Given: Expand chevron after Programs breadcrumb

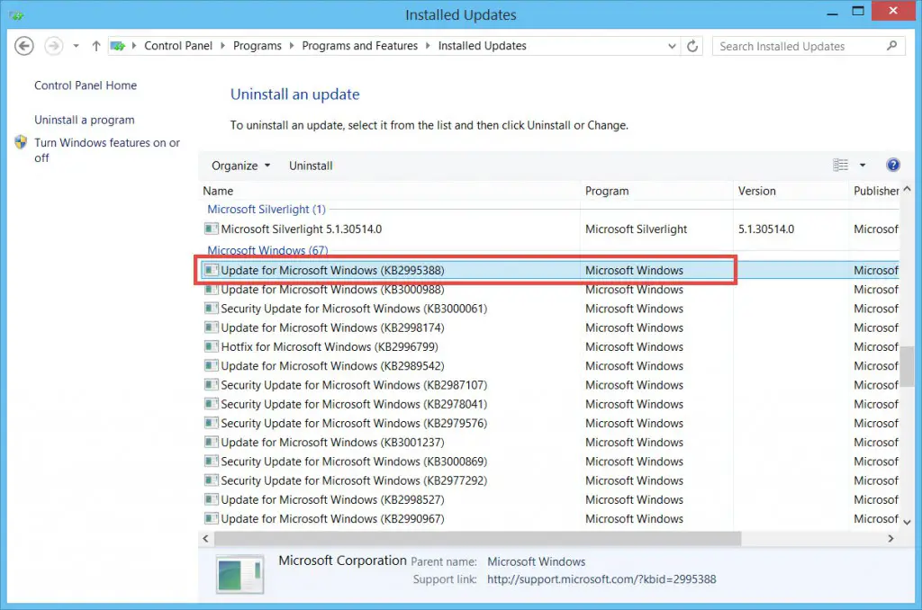Looking at the screenshot, I should tap(291, 46).
